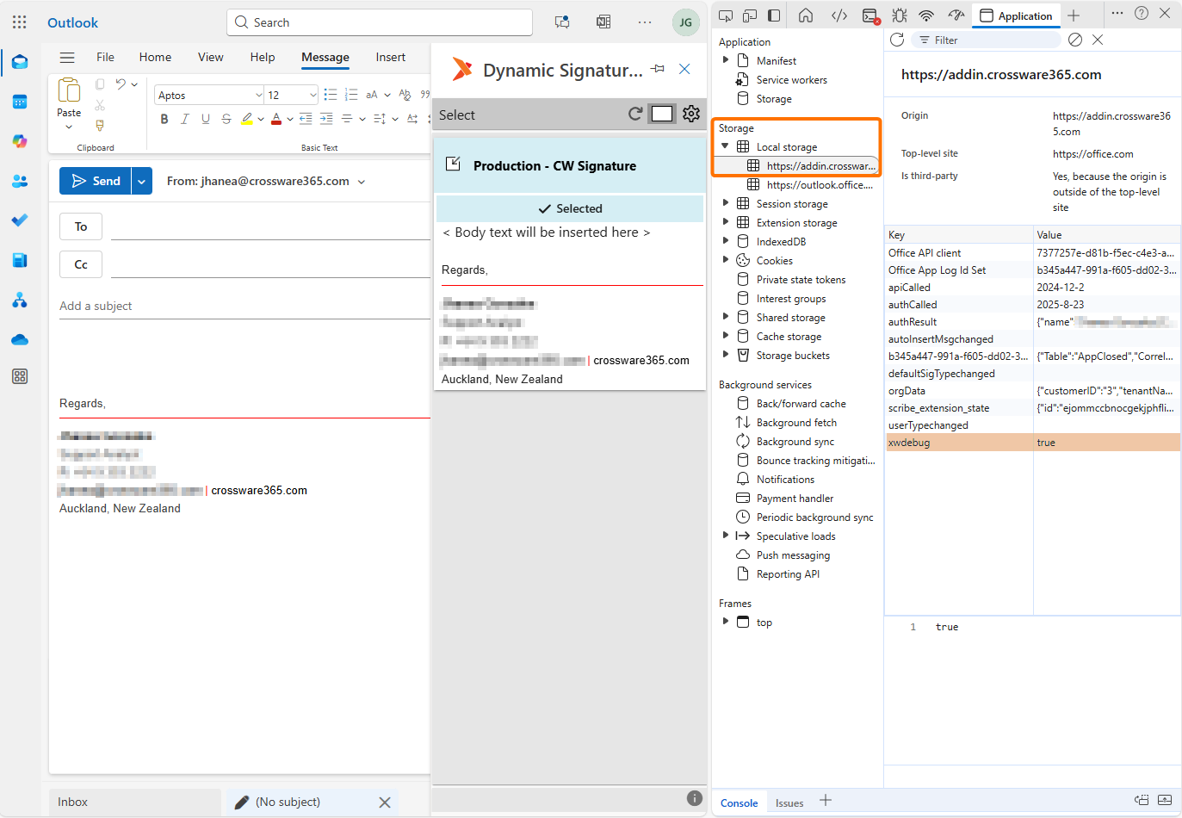Click the DevTools inspect element tool
The width and height of the screenshot is (1182, 818).
(x=726, y=15)
